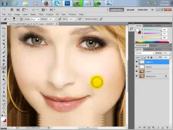Launch Bridge from the application bar
This screenshot has width=173, height=130.
coord(12,10)
